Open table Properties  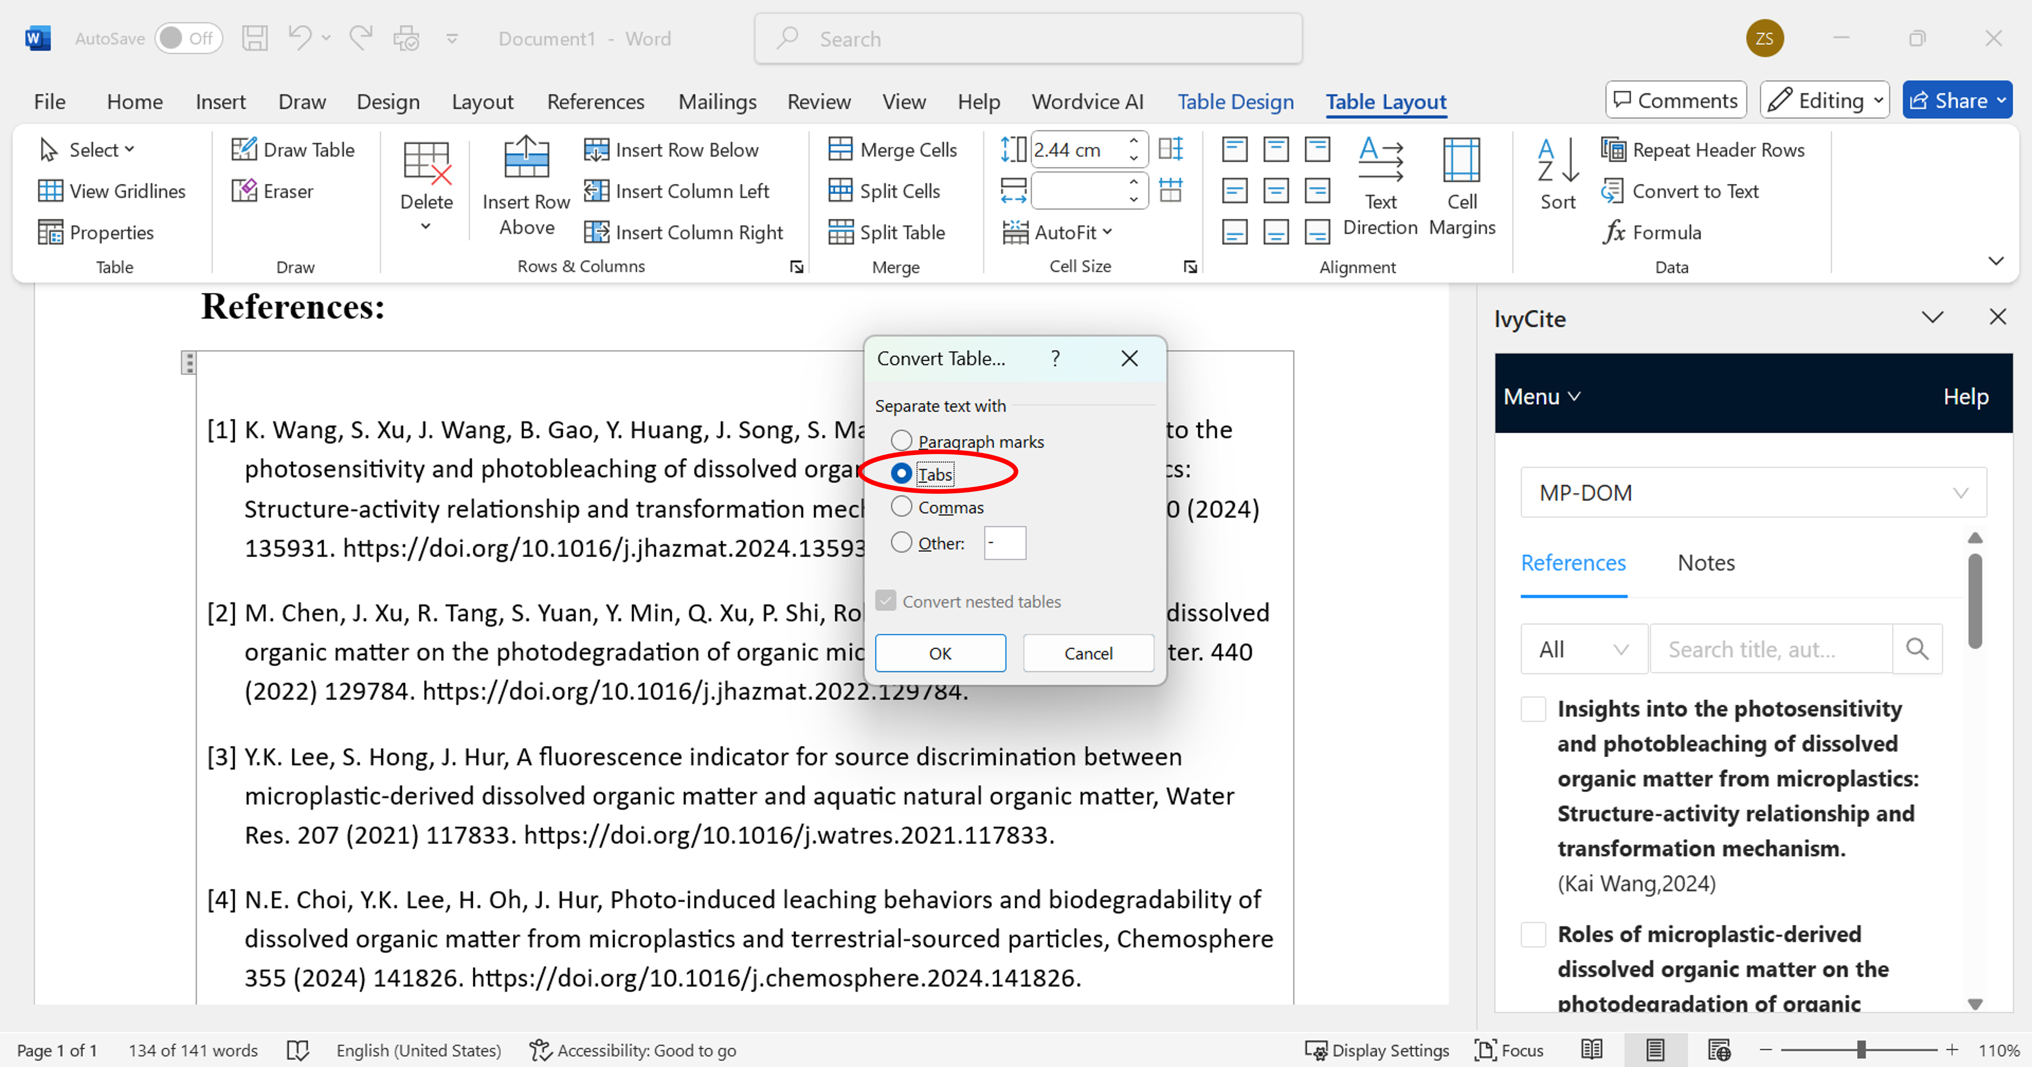(96, 232)
